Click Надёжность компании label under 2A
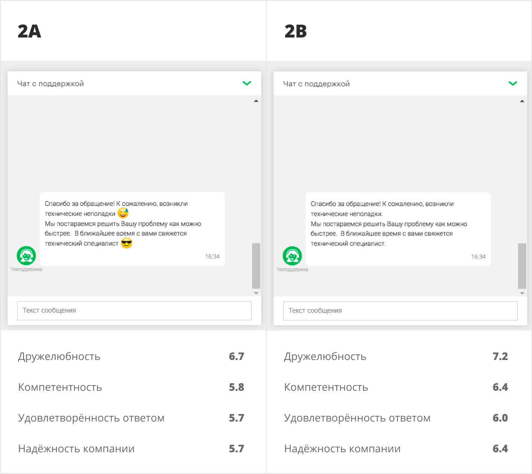 coord(76,448)
